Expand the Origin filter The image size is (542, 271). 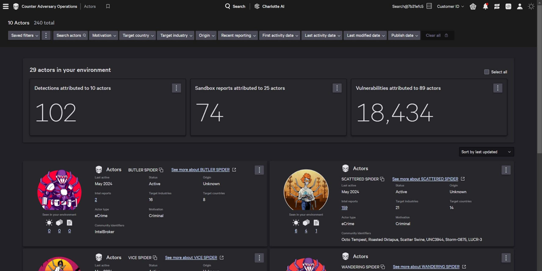[x=206, y=35]
